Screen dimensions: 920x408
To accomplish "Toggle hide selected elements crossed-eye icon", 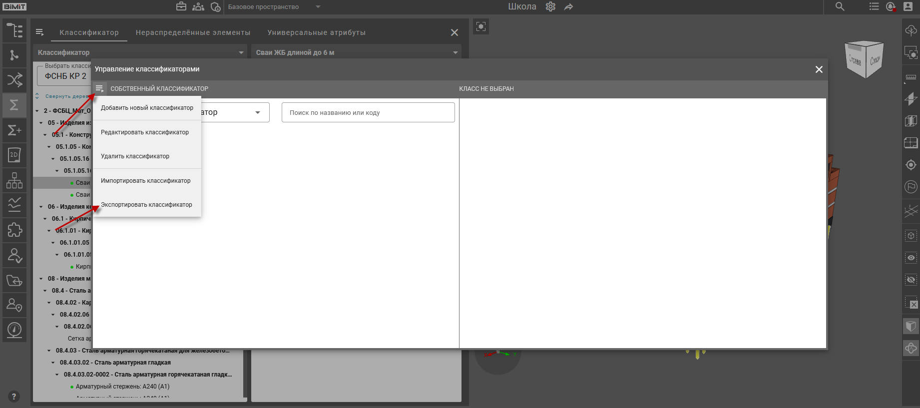I will [911, 280].
